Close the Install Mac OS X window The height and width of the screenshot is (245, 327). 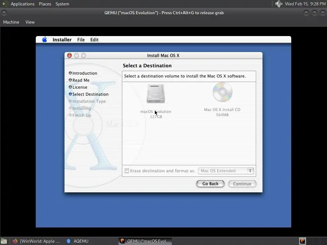[69, 55]
